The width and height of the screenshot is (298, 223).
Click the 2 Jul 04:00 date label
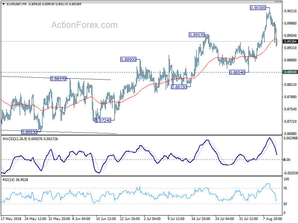[x=152, y=219]
